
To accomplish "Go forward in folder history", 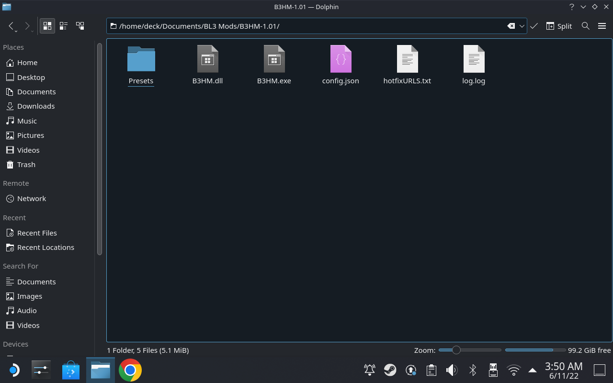I will point(28,26).
